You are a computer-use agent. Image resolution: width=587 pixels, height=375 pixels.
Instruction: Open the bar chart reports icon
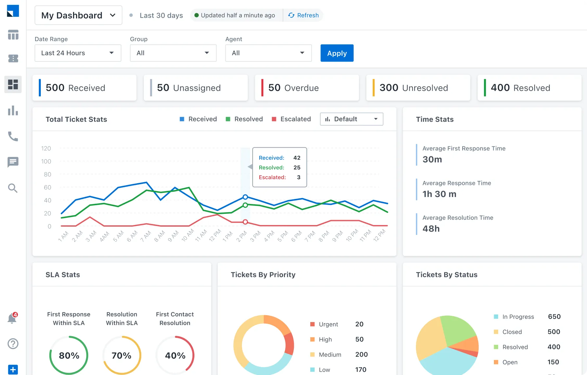point(13,111)
